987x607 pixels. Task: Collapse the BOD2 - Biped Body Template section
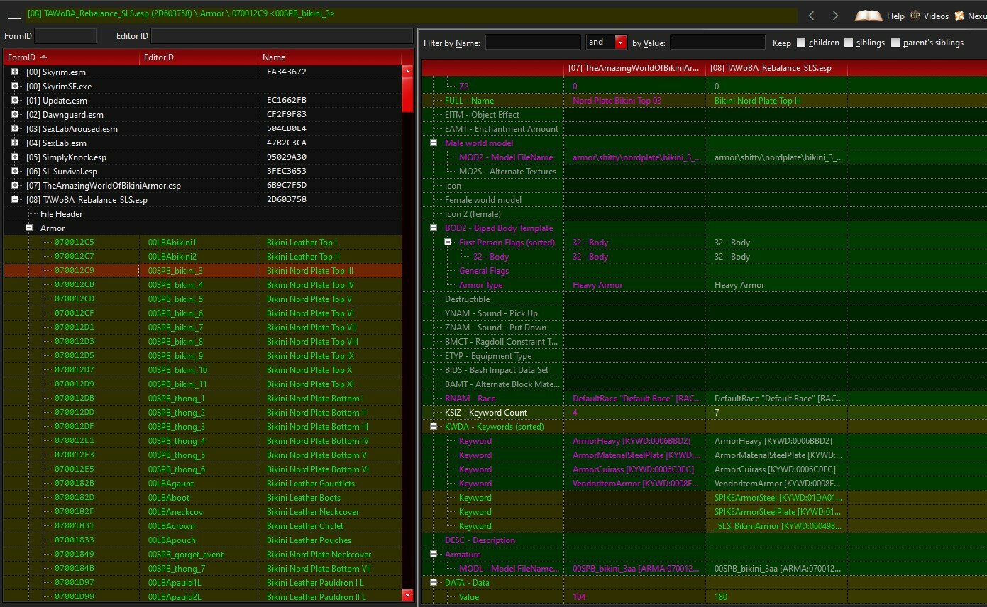point(434,228)
